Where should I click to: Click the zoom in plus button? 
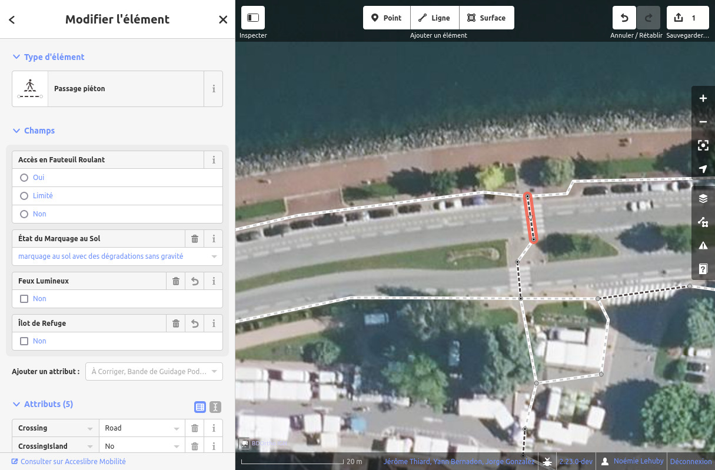703,98
